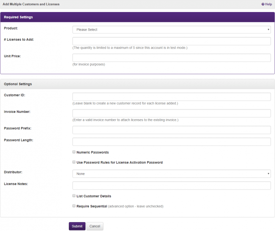This screenshot has width=275, height=231.
Task: Open the Product dropdown
Action: click(171, 30)
